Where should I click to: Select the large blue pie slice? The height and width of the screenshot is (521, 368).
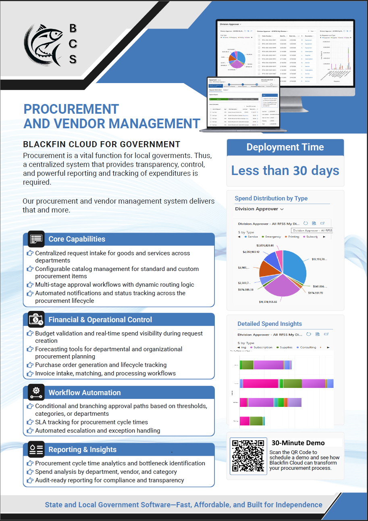pos(295,267)
